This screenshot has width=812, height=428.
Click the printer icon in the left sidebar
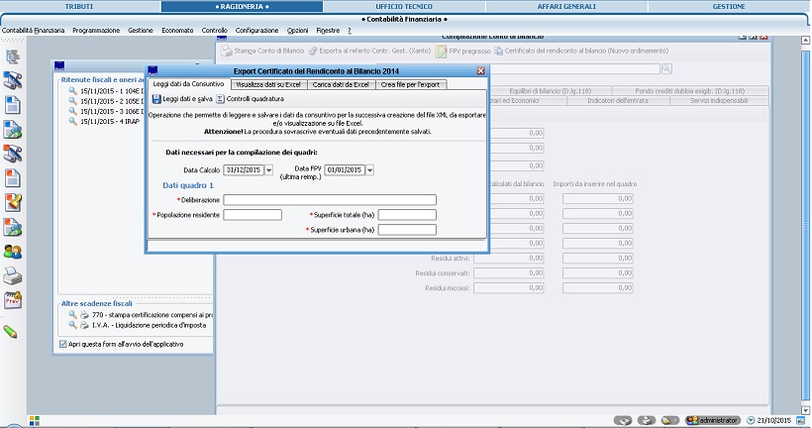tap(13, 276)
